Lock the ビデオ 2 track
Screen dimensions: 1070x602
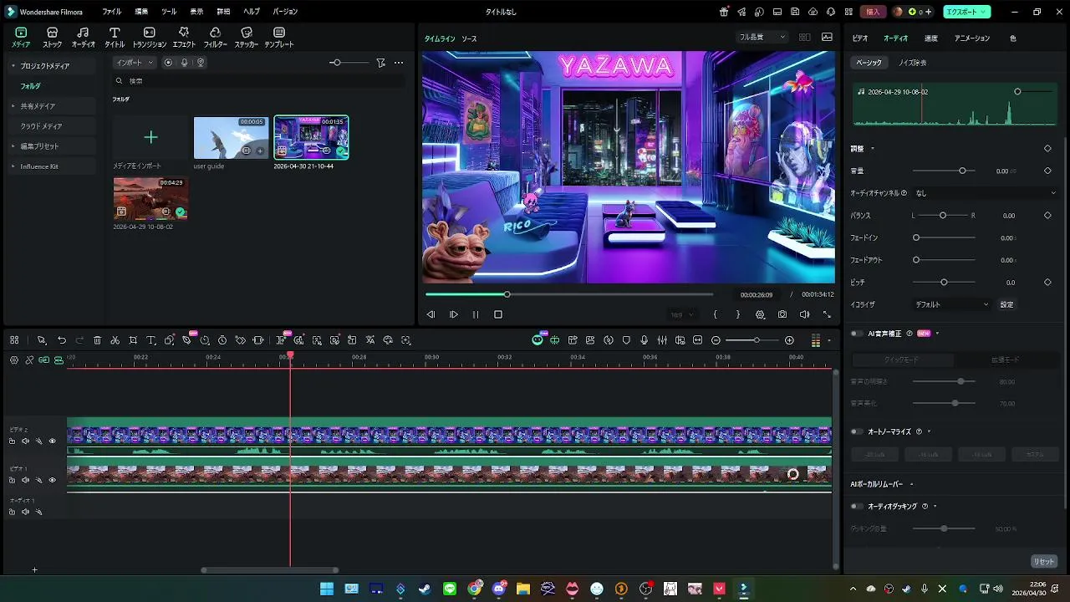[12, 441]
